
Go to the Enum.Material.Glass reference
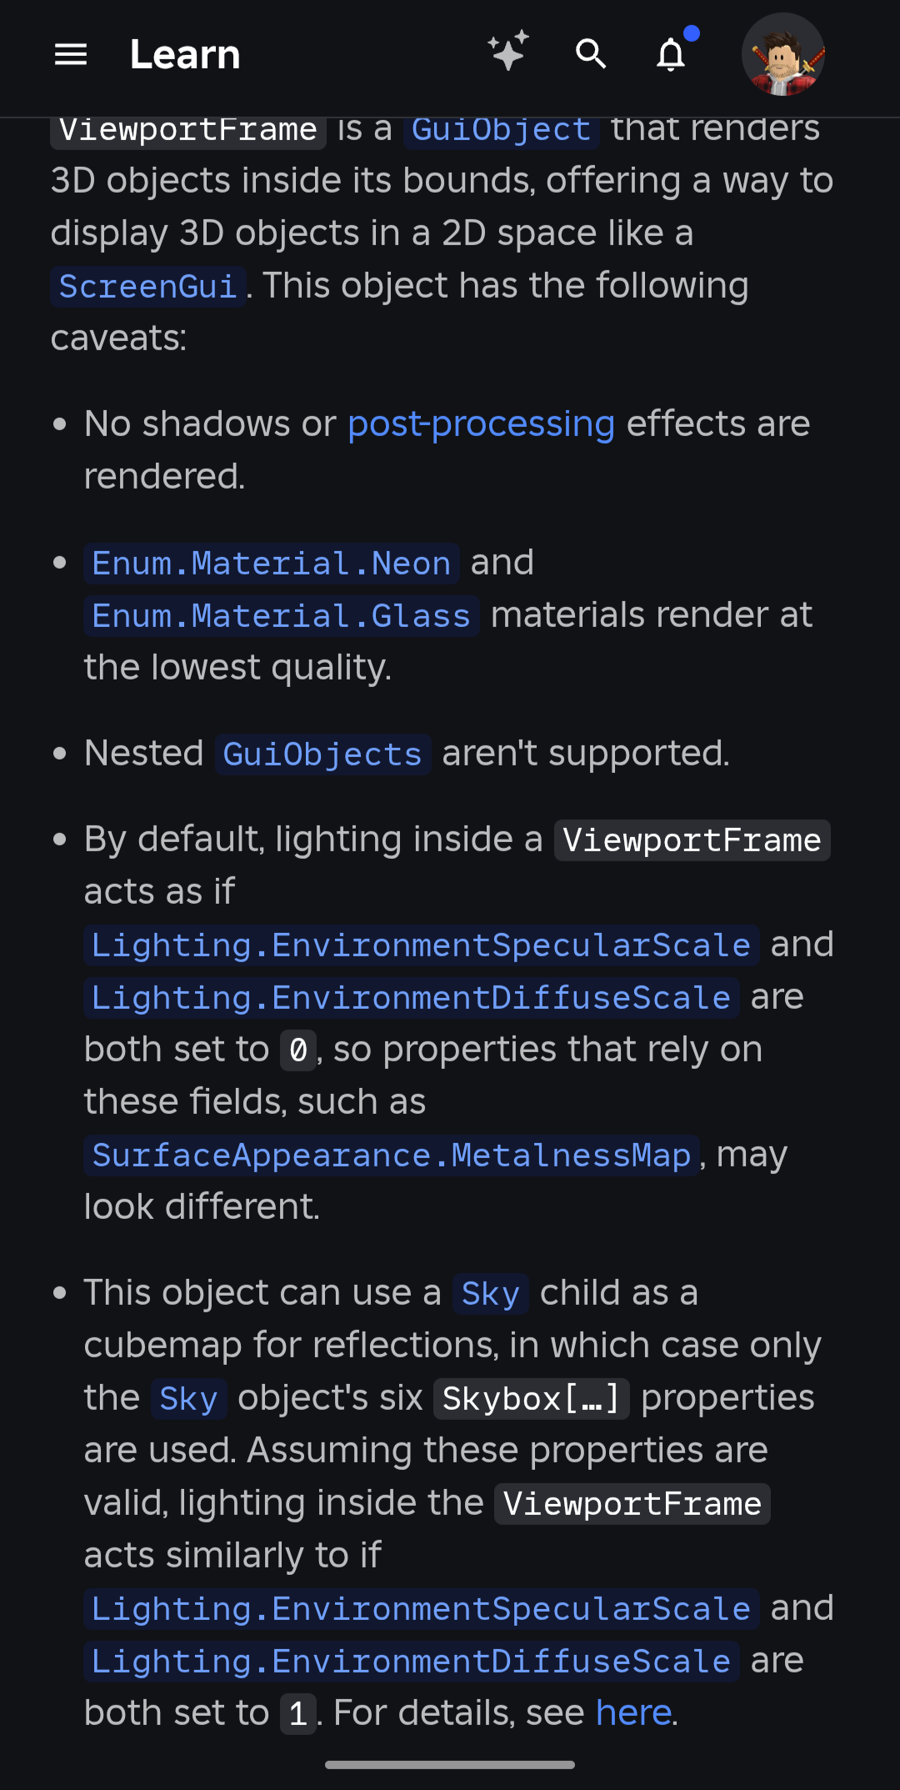tap(281, 616)
